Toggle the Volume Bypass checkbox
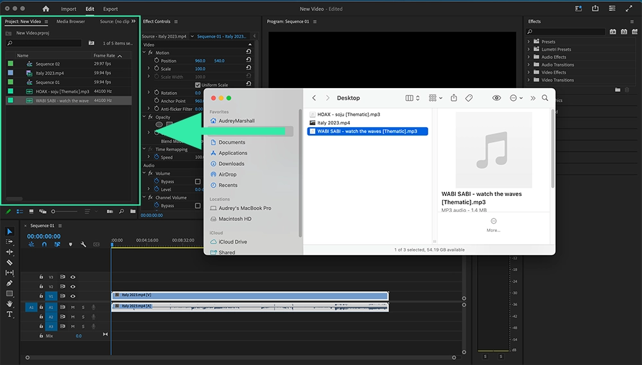Screen dimensions: 642x365 click(198, 181)
